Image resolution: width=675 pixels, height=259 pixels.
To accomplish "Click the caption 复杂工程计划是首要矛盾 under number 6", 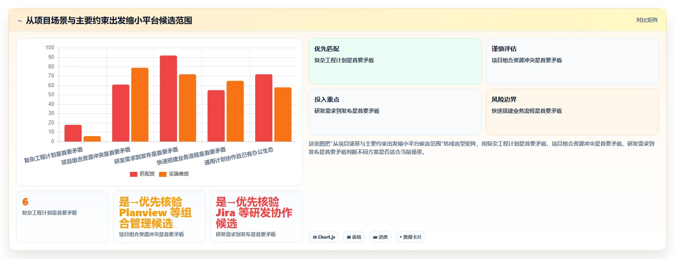I will 49,213.
